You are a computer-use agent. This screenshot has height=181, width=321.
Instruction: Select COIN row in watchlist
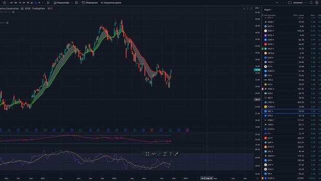291,40
